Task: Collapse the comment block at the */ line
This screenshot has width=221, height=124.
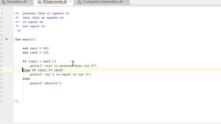Action: (x=13, y=30)
